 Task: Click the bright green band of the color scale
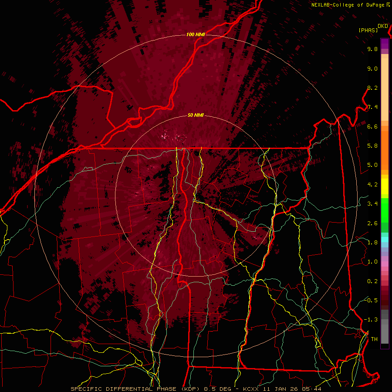coord(385,210)
